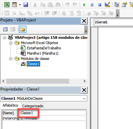Collapse the VBAProject root node
The width and height of the screenshot is (133, 129).
(4, 38)
